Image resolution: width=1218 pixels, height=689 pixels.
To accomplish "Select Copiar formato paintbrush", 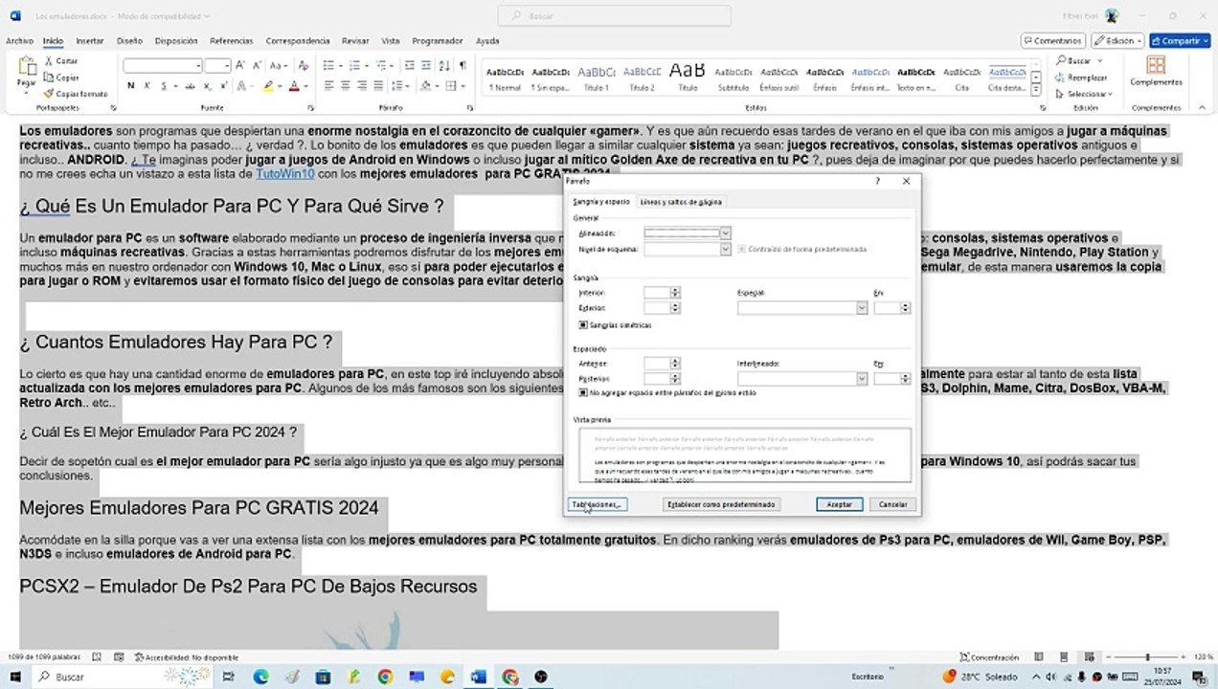I will click(x=47, y=94).
